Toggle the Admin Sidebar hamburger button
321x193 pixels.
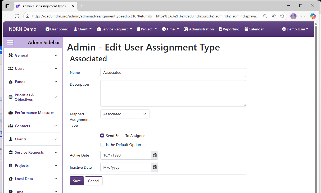pos(10,43)
